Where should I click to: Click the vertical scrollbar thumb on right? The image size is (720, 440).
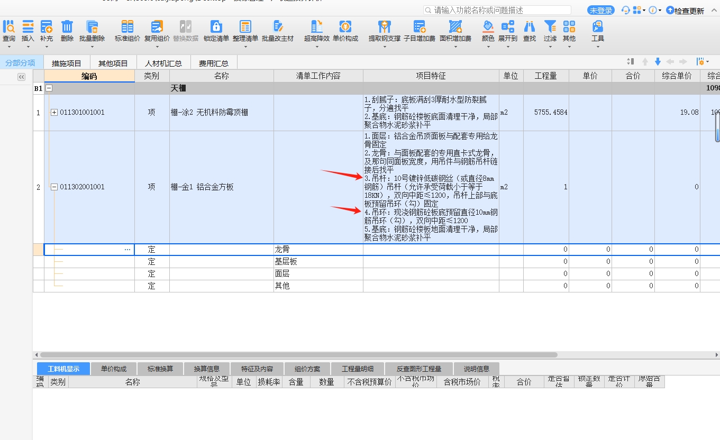click(717, 127)
